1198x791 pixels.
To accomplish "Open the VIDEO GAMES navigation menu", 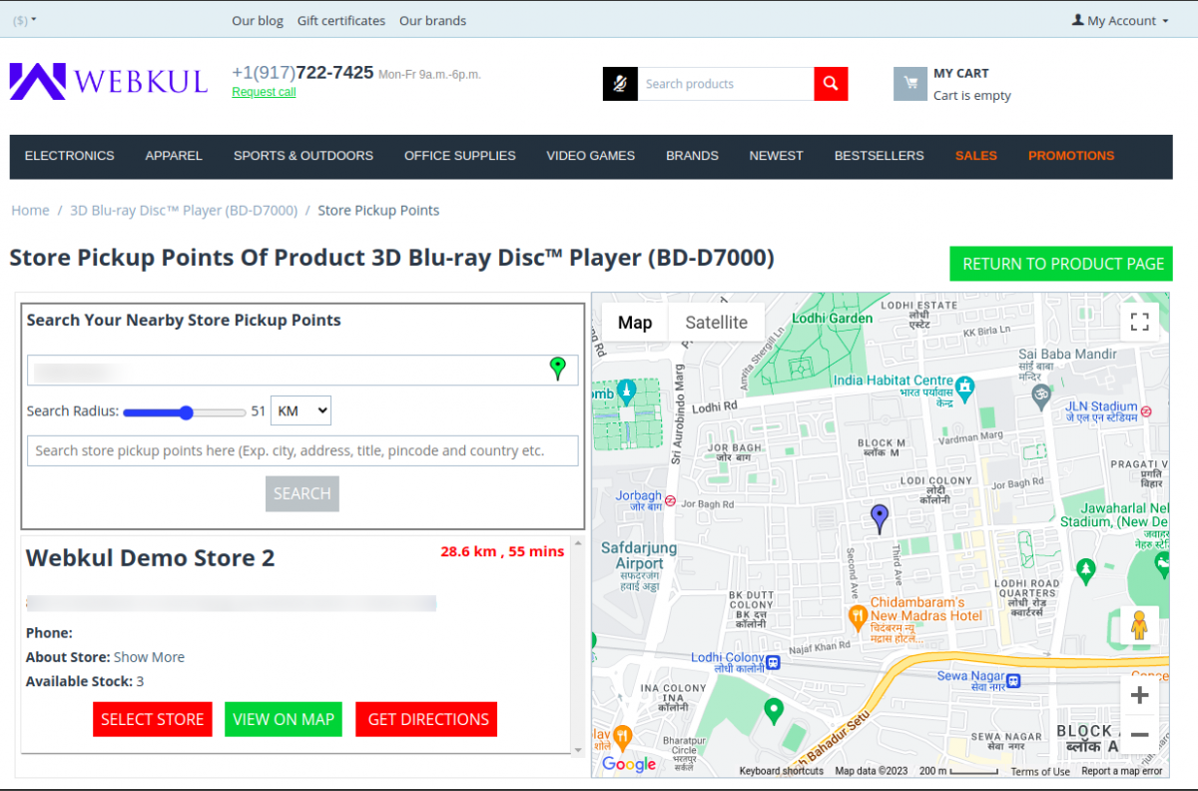I will (x=590, y=156).
